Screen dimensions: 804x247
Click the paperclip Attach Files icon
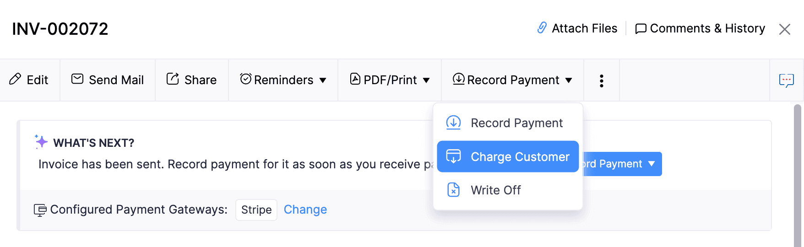coord(542,28)
